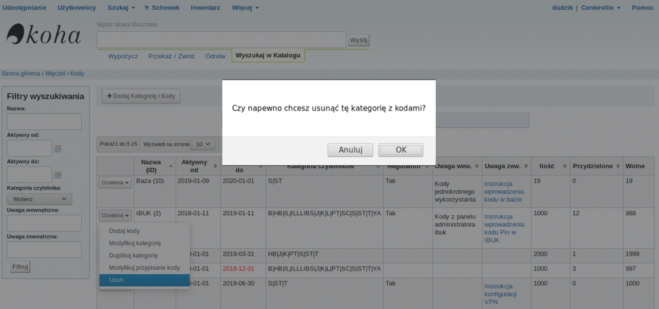The image size is (659, 309).
Task: Open Schowek cart in top bar
Action: pyautogui.click(x=162, y=7)
